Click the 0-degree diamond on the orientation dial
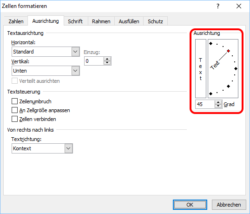250x214 pixels. pos(236,69)
